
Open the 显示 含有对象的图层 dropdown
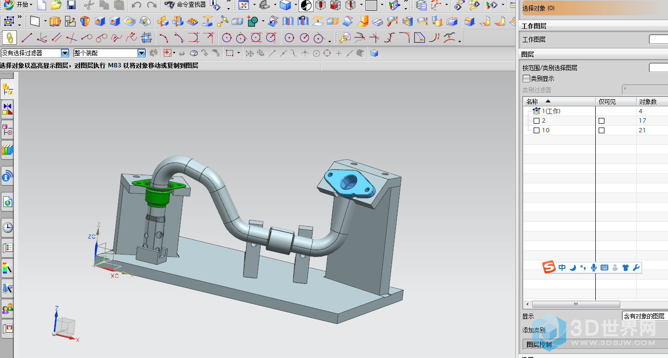coord(645,316)
